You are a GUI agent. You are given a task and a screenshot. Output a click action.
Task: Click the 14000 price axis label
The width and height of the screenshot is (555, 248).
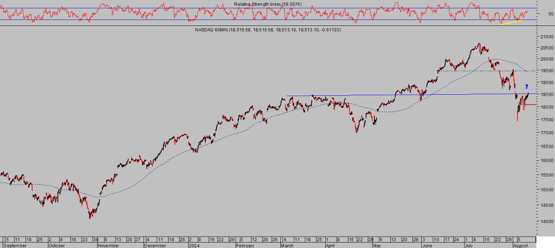click(546, 221)
